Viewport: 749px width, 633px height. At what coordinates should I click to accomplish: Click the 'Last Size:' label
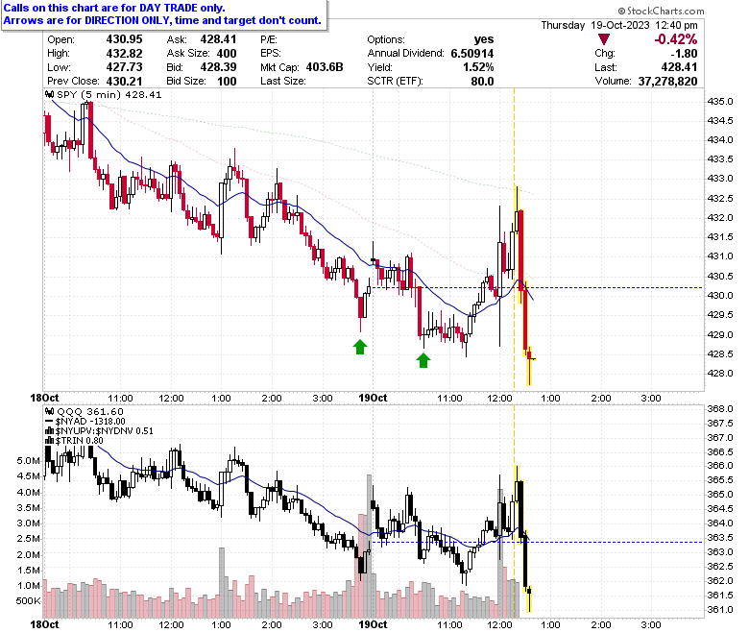pyautogui.click(x=282, y=81)
